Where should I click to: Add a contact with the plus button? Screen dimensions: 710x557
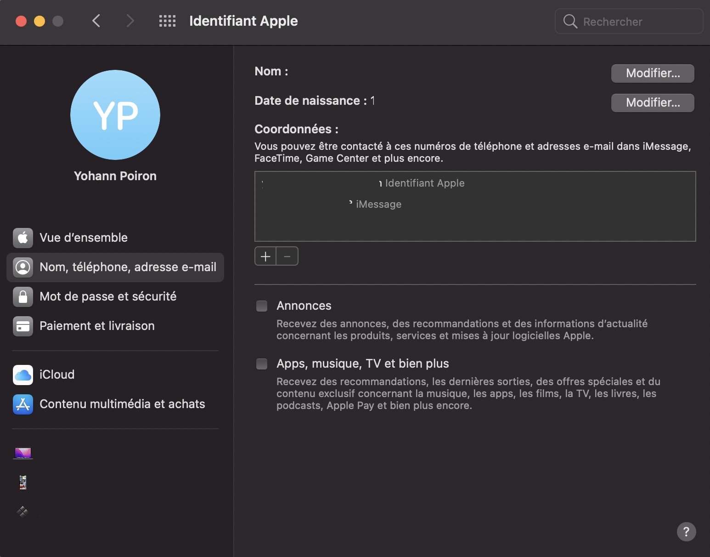[x=265, y=256]
